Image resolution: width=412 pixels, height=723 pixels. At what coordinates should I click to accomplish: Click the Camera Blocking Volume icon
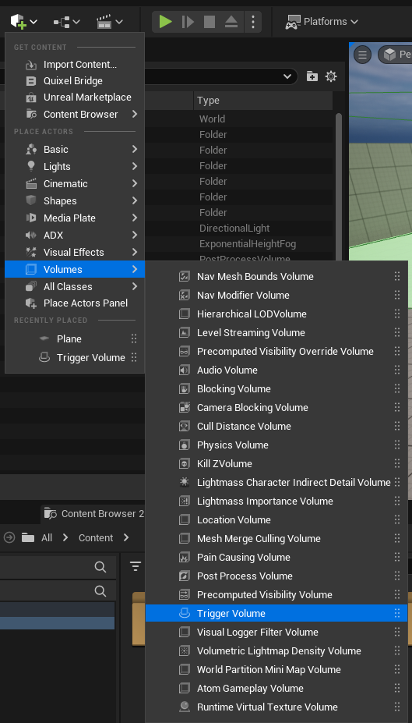tap(184, 408)
